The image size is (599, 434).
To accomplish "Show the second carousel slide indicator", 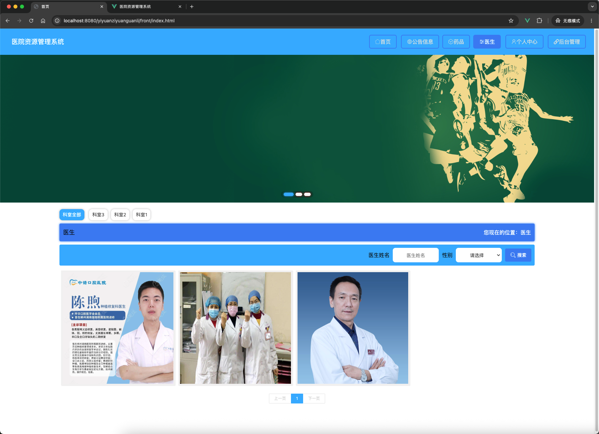I will tap(299, 194).
